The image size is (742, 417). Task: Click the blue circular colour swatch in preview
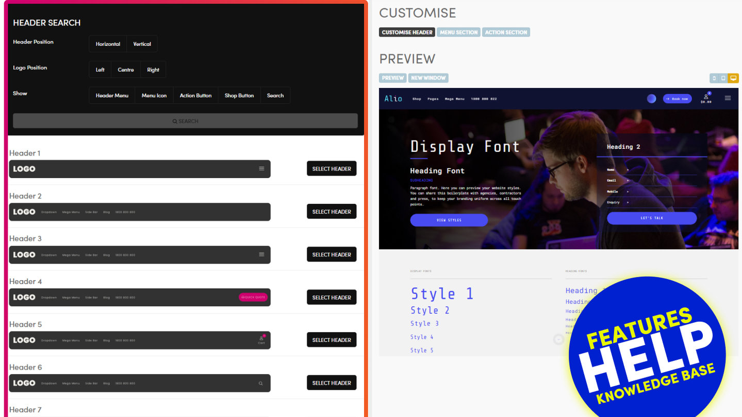pyautogui.click(x=651, y=98)
